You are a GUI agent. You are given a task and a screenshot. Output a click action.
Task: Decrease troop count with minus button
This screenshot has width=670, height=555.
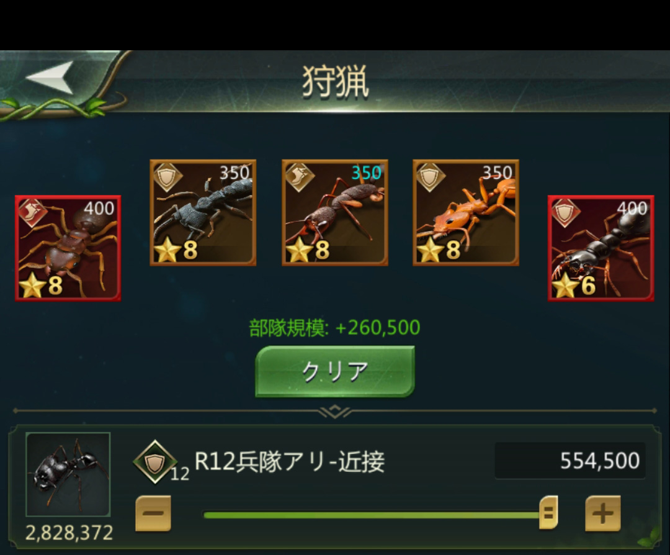pyautogui.click(x=153, y=513)
